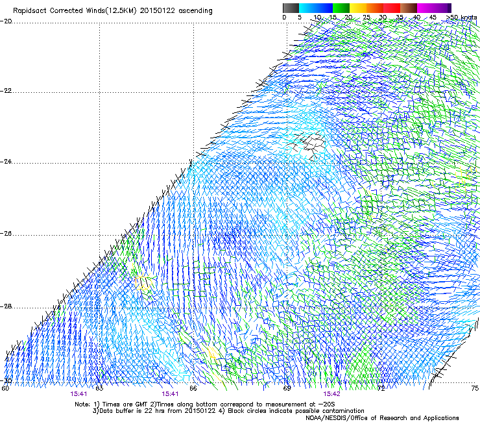Click the '75' longitude axis label
480x422 pixels.
coord(475,388)
